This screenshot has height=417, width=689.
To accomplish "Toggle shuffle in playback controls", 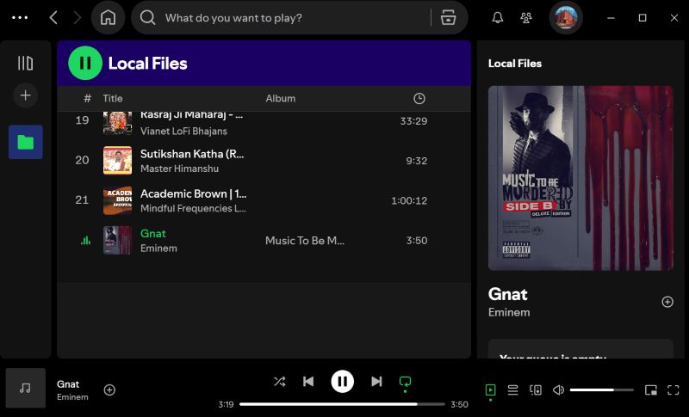I will click(279, 382).
